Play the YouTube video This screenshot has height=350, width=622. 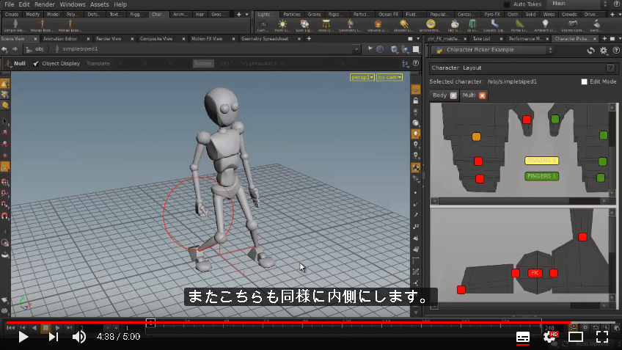pos(23,337)
